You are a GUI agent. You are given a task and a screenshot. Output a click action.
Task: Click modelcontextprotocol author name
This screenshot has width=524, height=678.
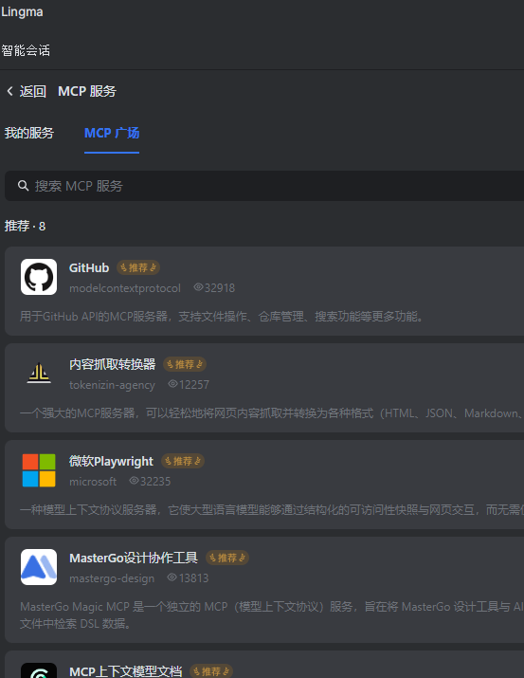click(125, 288)
